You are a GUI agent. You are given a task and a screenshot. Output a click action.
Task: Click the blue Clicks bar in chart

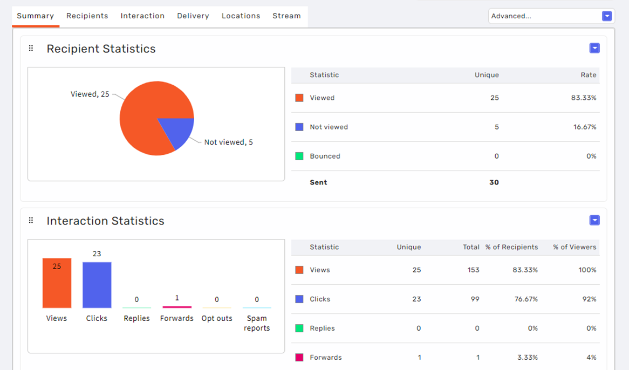tap(97, 285)
